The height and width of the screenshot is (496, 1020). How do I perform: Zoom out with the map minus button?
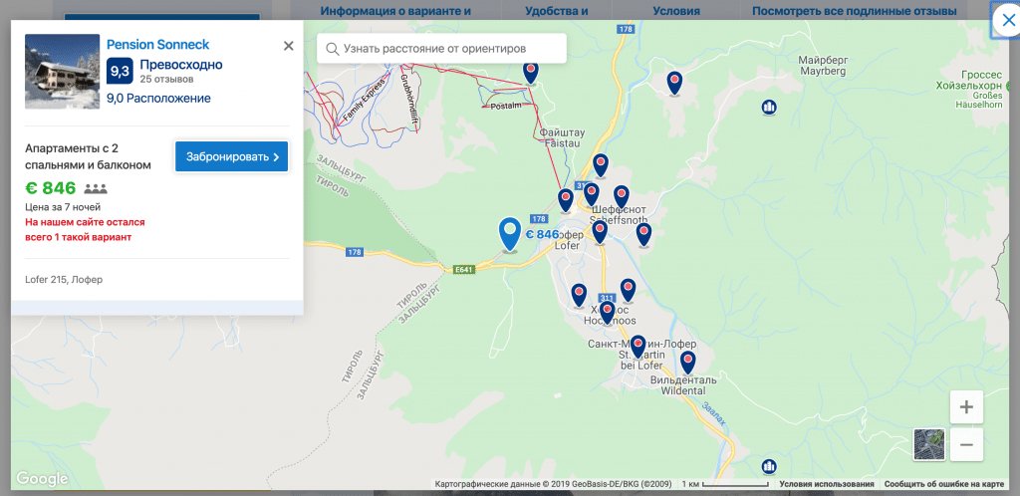point(966,444)
